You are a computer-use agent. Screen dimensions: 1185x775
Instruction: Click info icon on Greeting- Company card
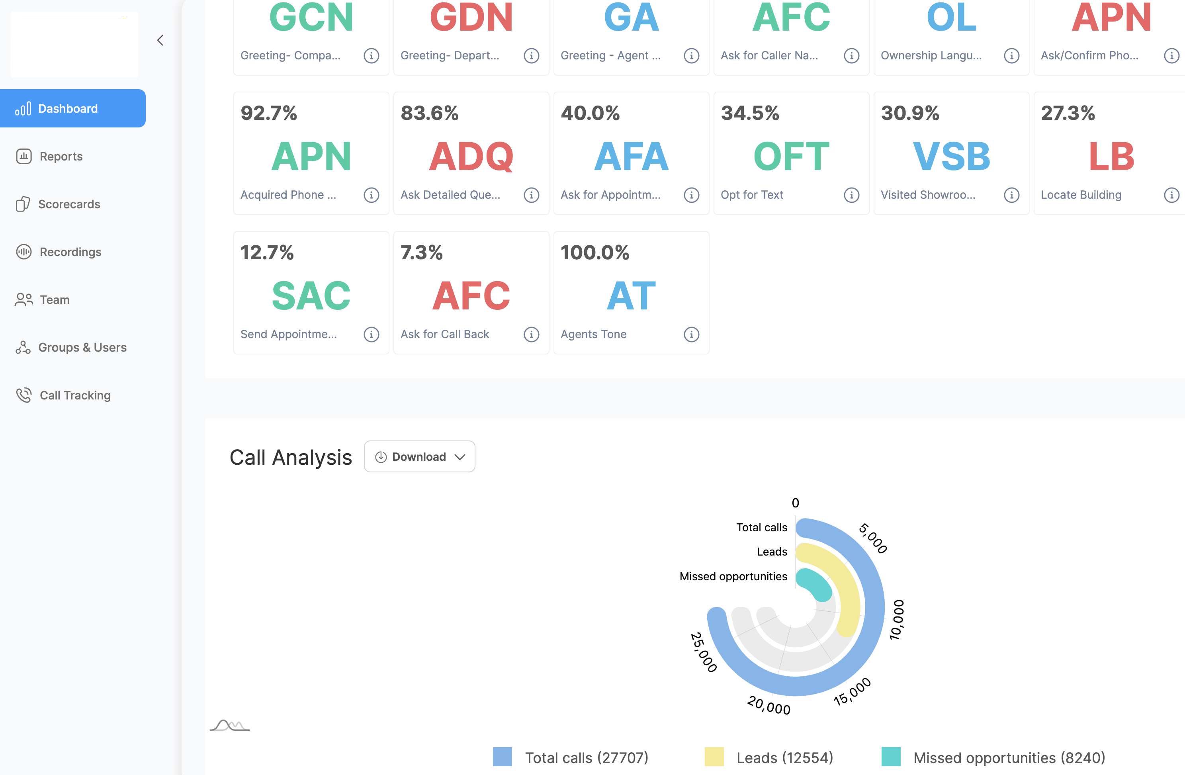coord(371,55)
